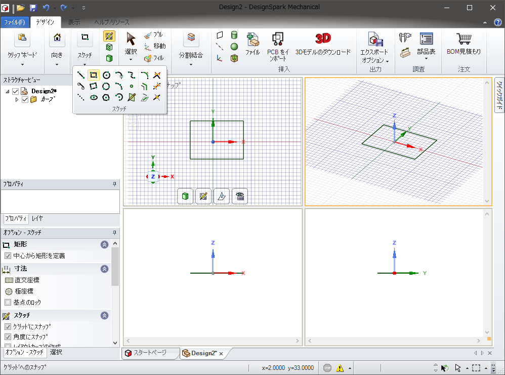This screenshot has width=505, height=375.
Task: Expand the カーブ tree node
Action: [x=17, y=100]
